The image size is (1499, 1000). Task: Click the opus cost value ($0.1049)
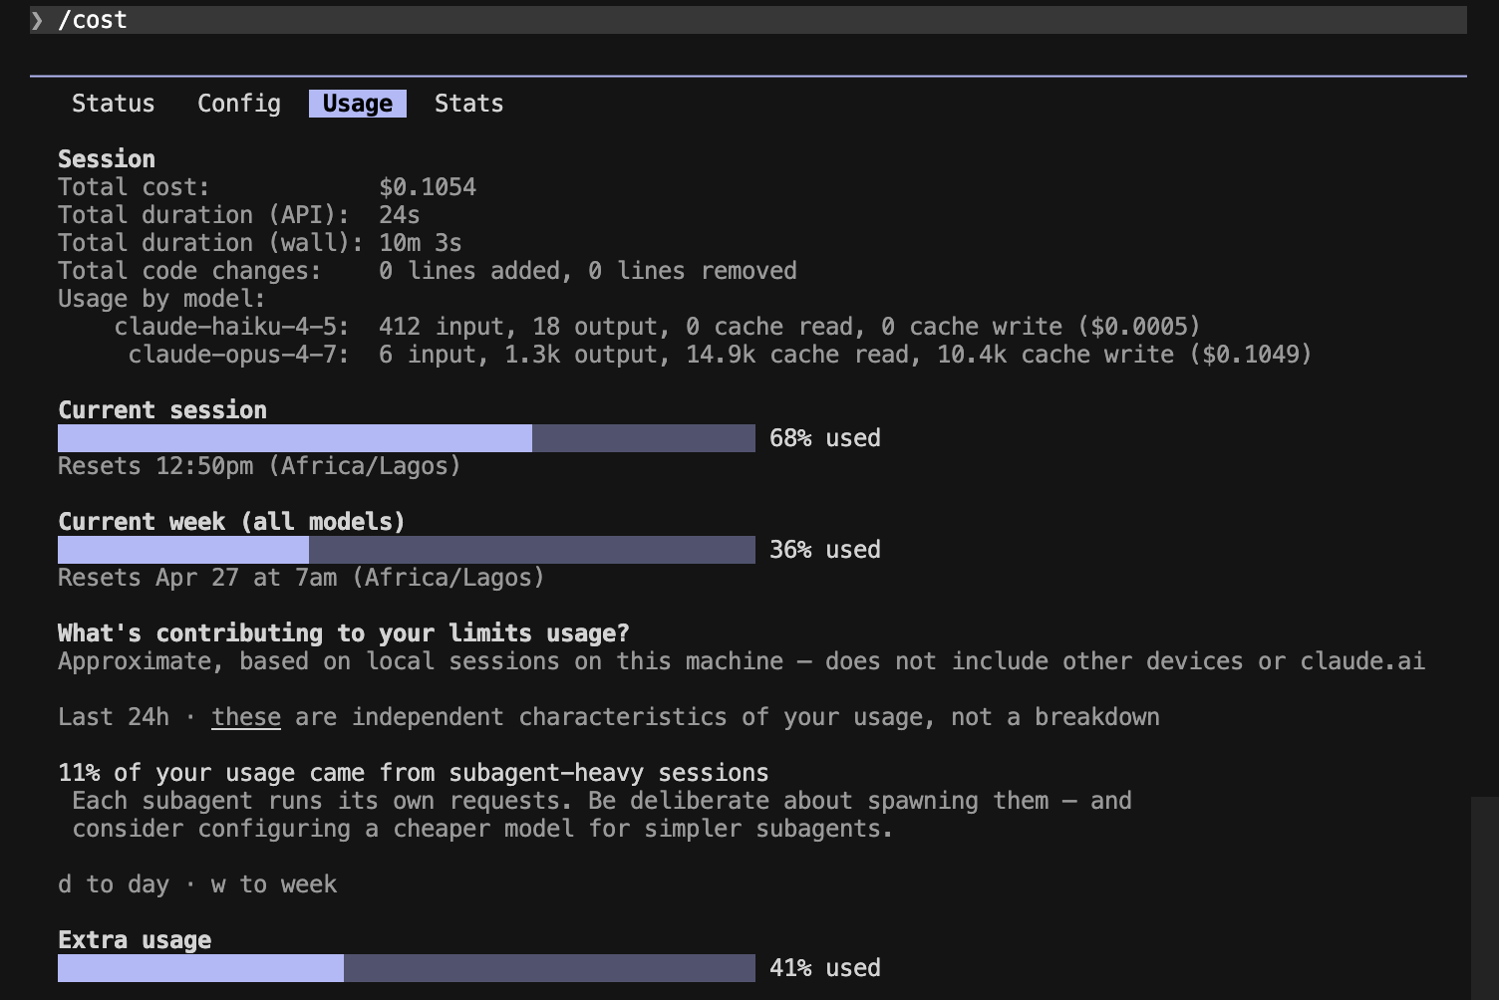[1251, 355]
